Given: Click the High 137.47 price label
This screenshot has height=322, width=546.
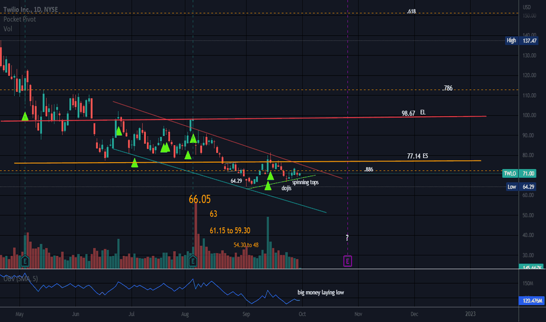Looking at the screenshot, I should (x=521, y=41).
